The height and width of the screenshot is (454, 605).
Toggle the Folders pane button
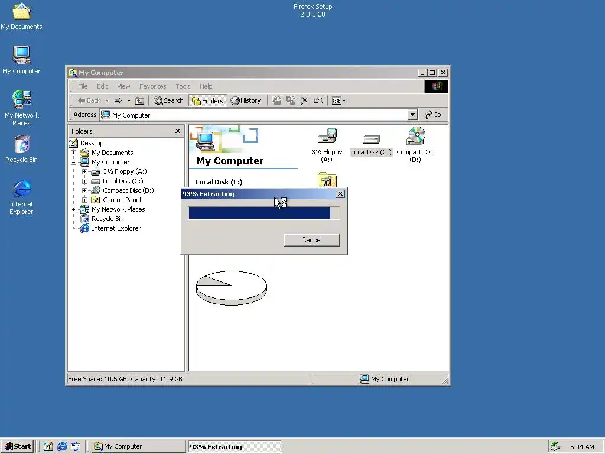tap(208, 100)
